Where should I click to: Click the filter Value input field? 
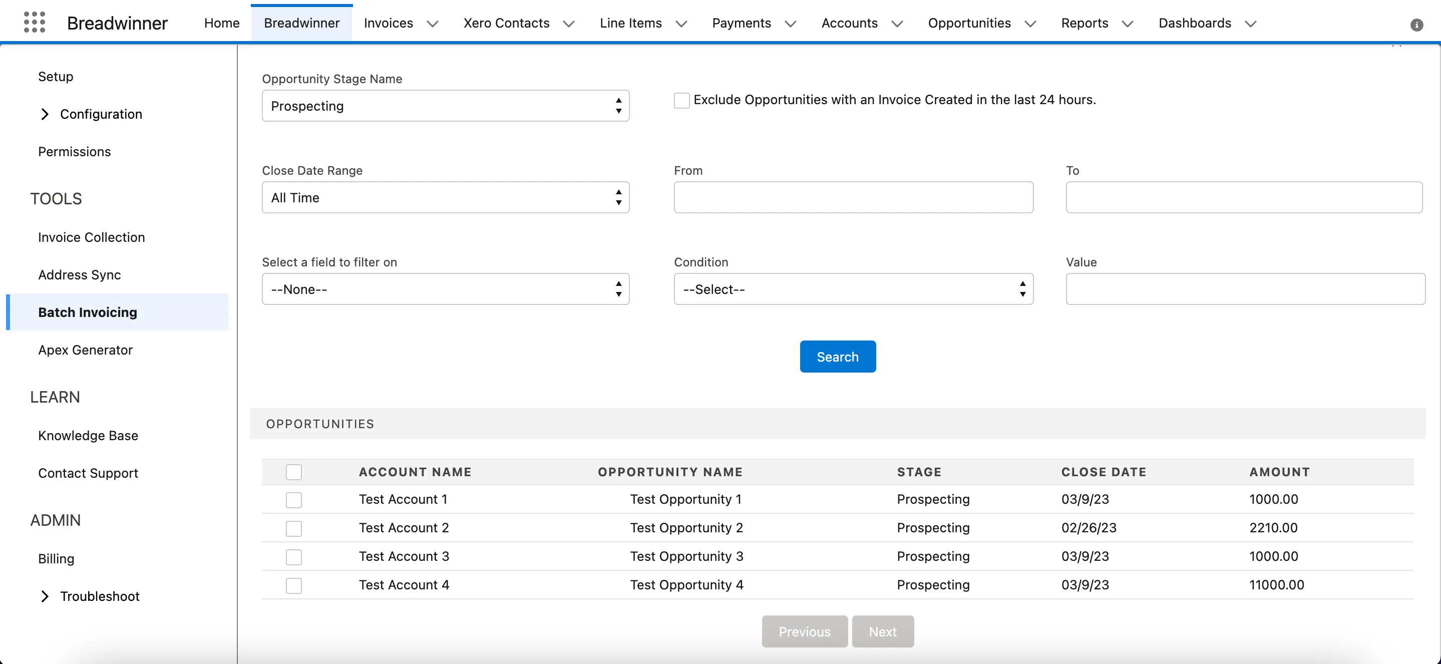tap(1245, 289)
